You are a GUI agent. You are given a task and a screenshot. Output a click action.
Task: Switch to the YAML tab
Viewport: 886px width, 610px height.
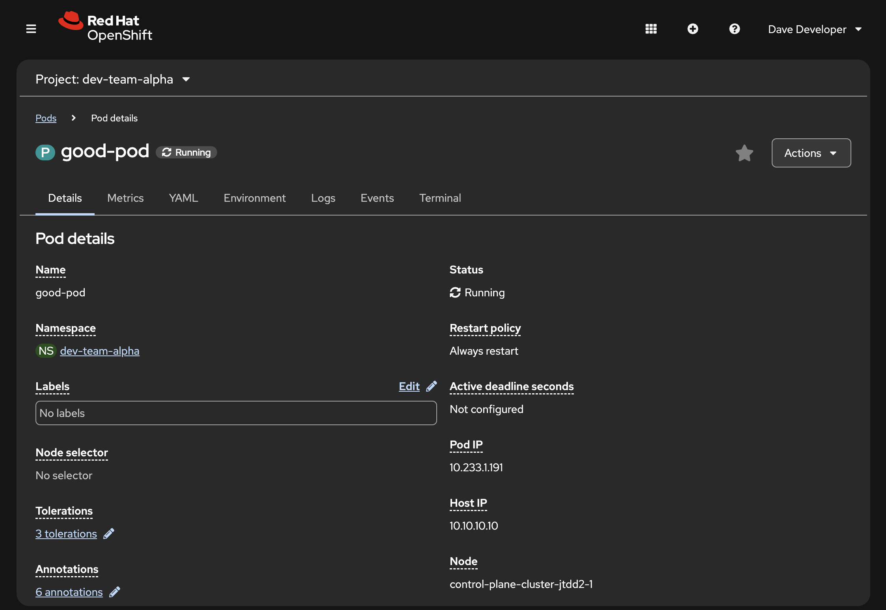[184, 198]
